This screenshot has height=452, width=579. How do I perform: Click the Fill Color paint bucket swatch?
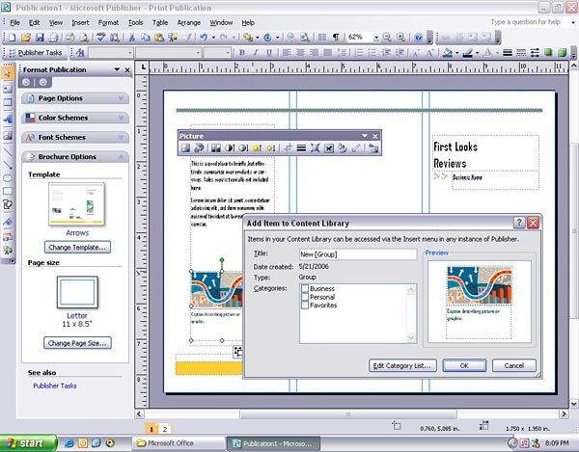point(448,53)
